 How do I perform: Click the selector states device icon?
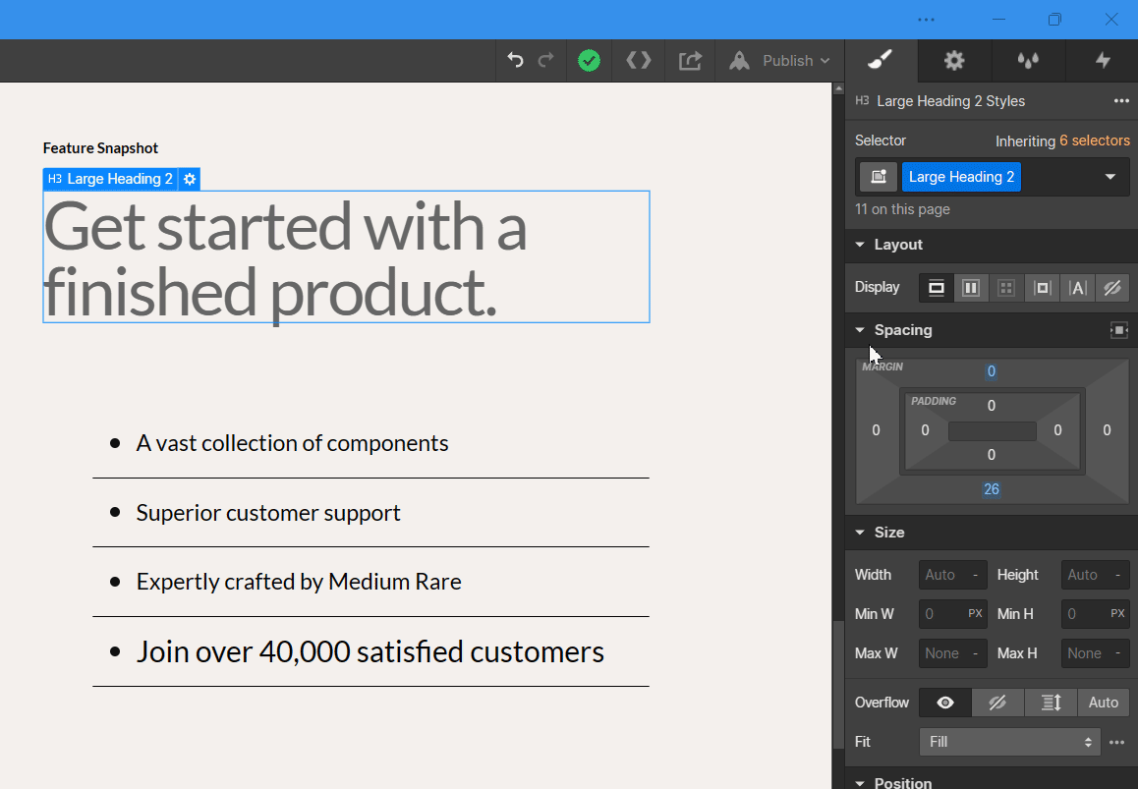879,177
